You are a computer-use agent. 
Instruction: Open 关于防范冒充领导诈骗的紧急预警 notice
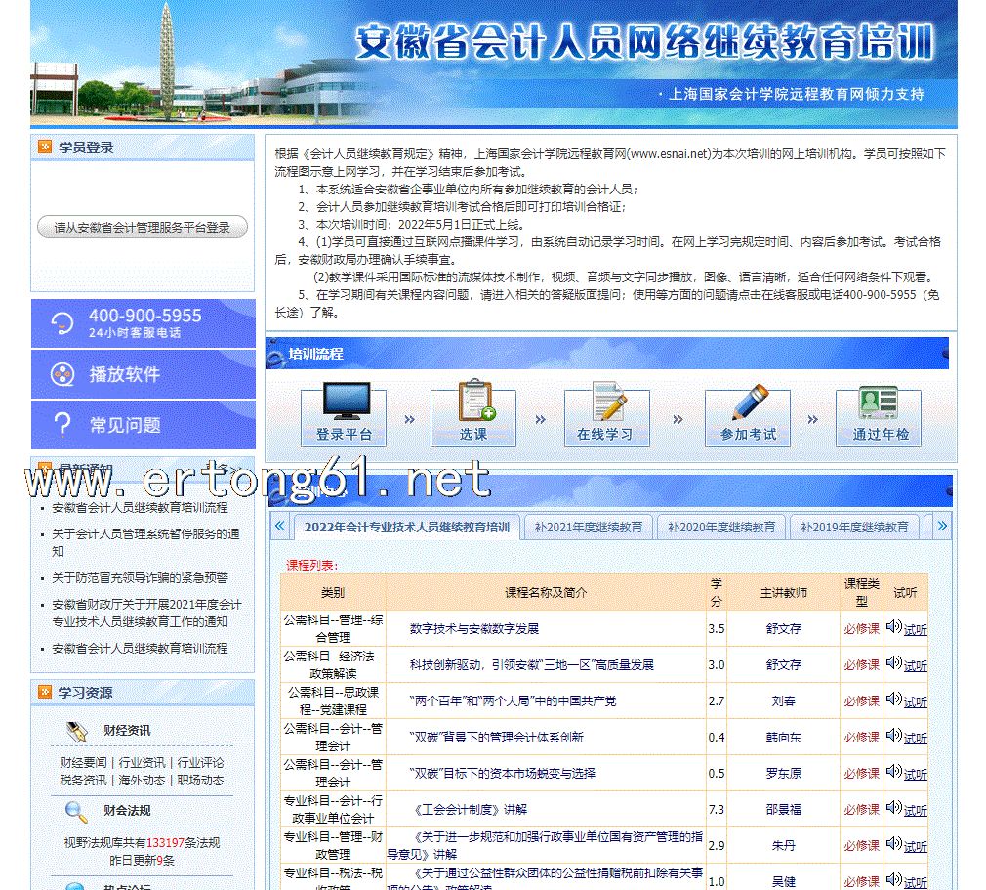[140, 577]
